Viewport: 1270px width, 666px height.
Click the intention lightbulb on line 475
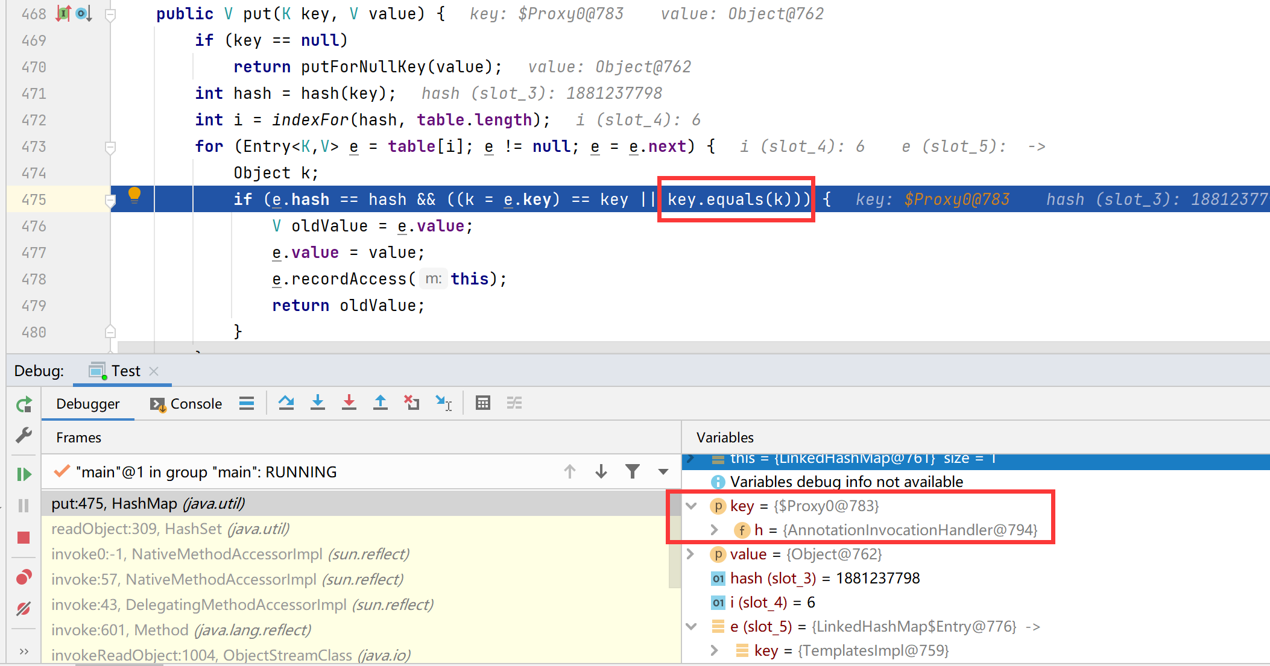134,195
